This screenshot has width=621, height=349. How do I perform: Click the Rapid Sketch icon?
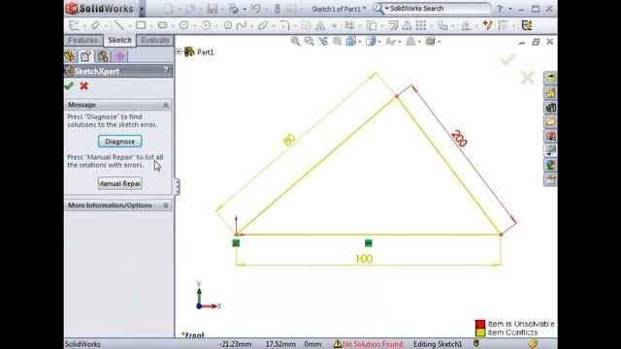(526, 25)
